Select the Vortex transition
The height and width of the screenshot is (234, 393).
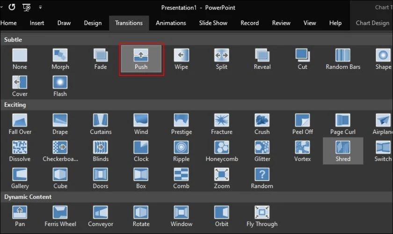click(x=303, y=151)
